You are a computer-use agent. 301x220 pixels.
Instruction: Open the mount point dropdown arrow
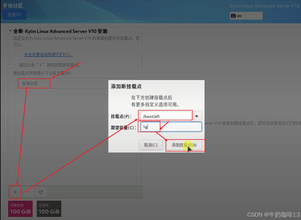click(x=197, y=116)
